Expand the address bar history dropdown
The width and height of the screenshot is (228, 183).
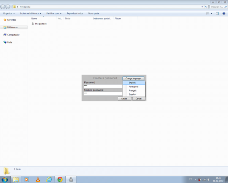tap(202, 7)
